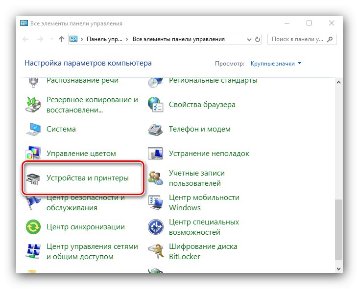Go up one folder level
359x289 pixels.
61,39
